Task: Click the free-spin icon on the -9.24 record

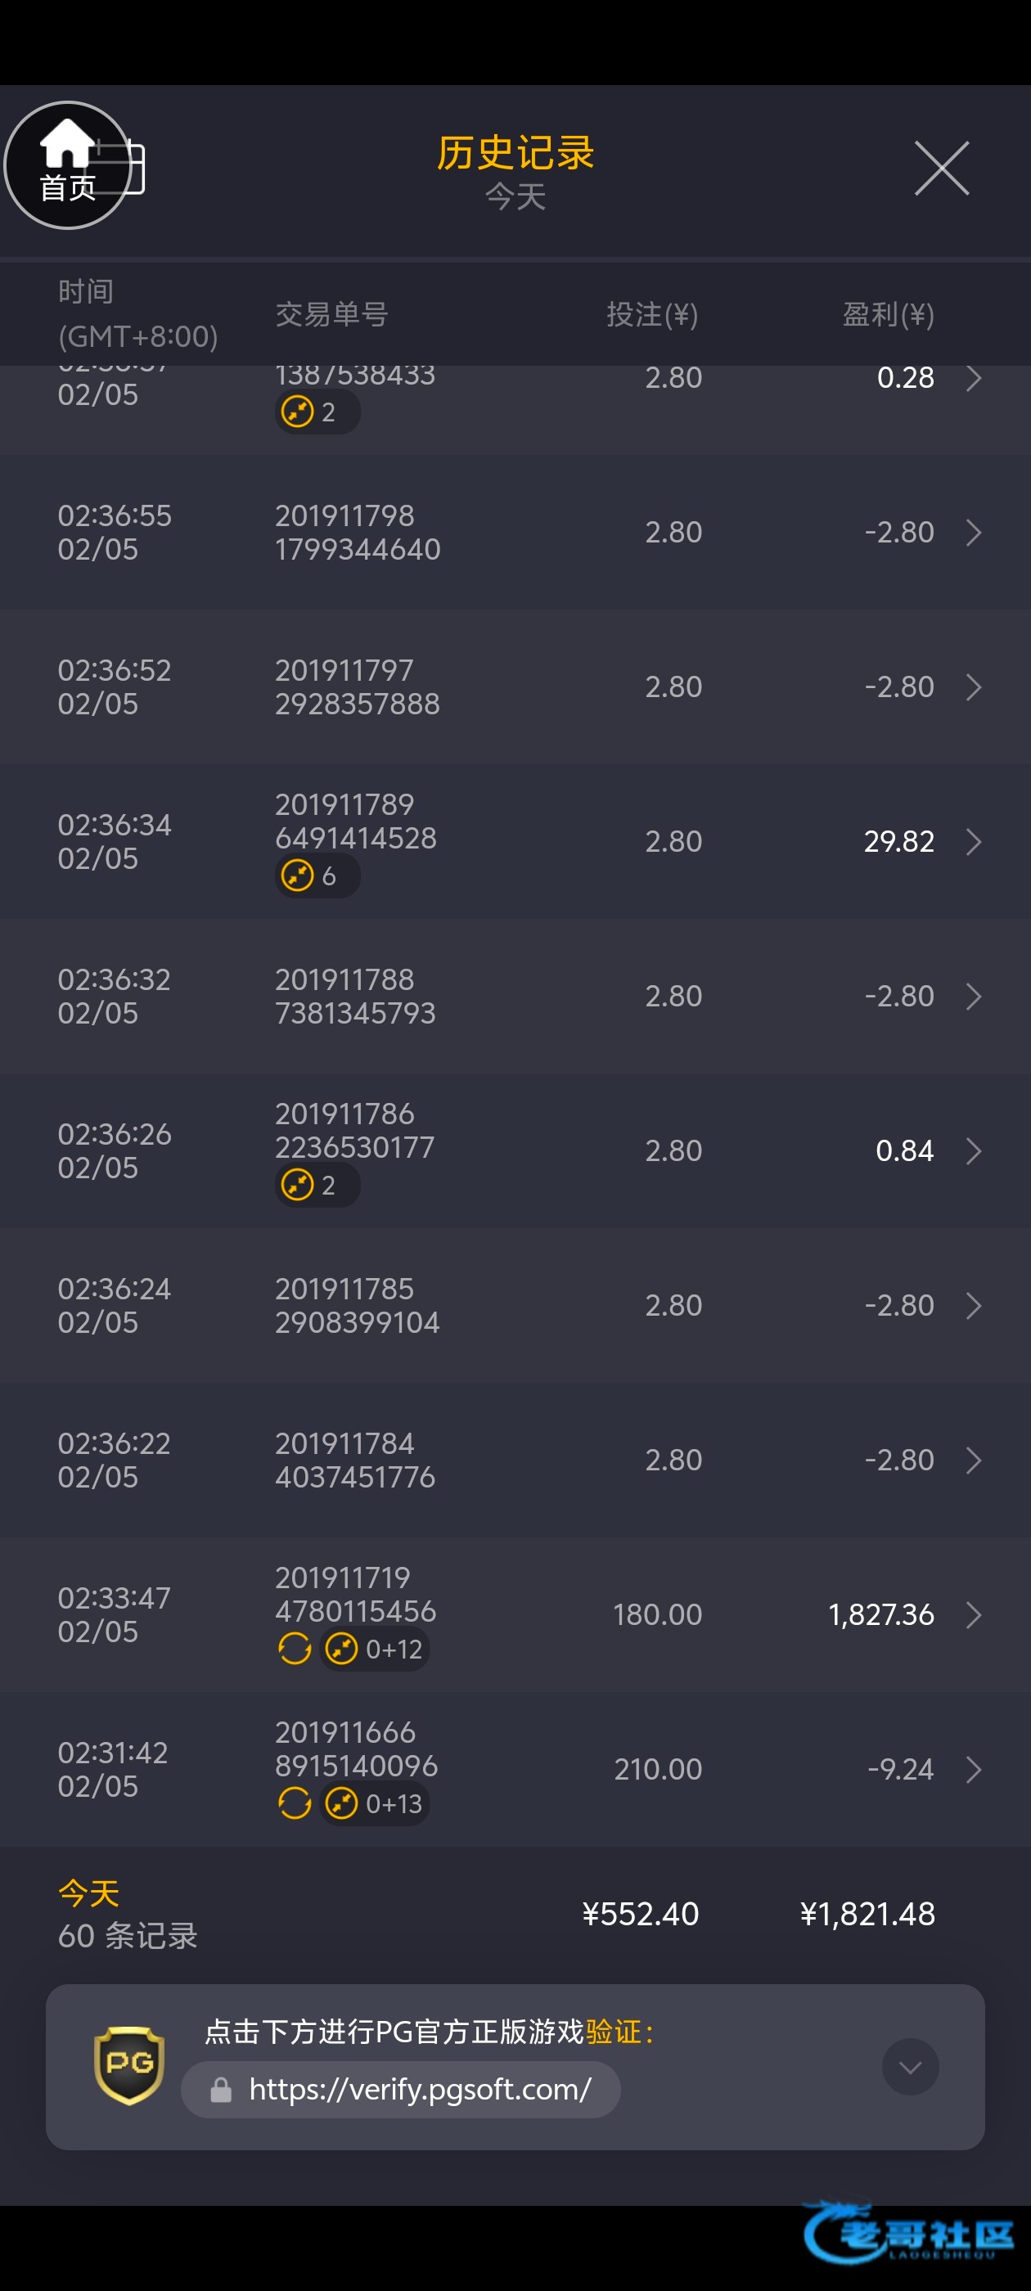Action: [x=295, y=1803]
